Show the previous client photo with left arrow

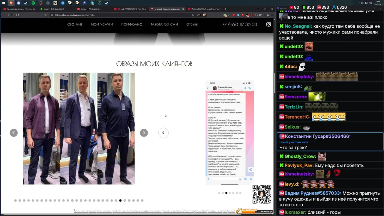pyautogui.click(x=14, y=133)
